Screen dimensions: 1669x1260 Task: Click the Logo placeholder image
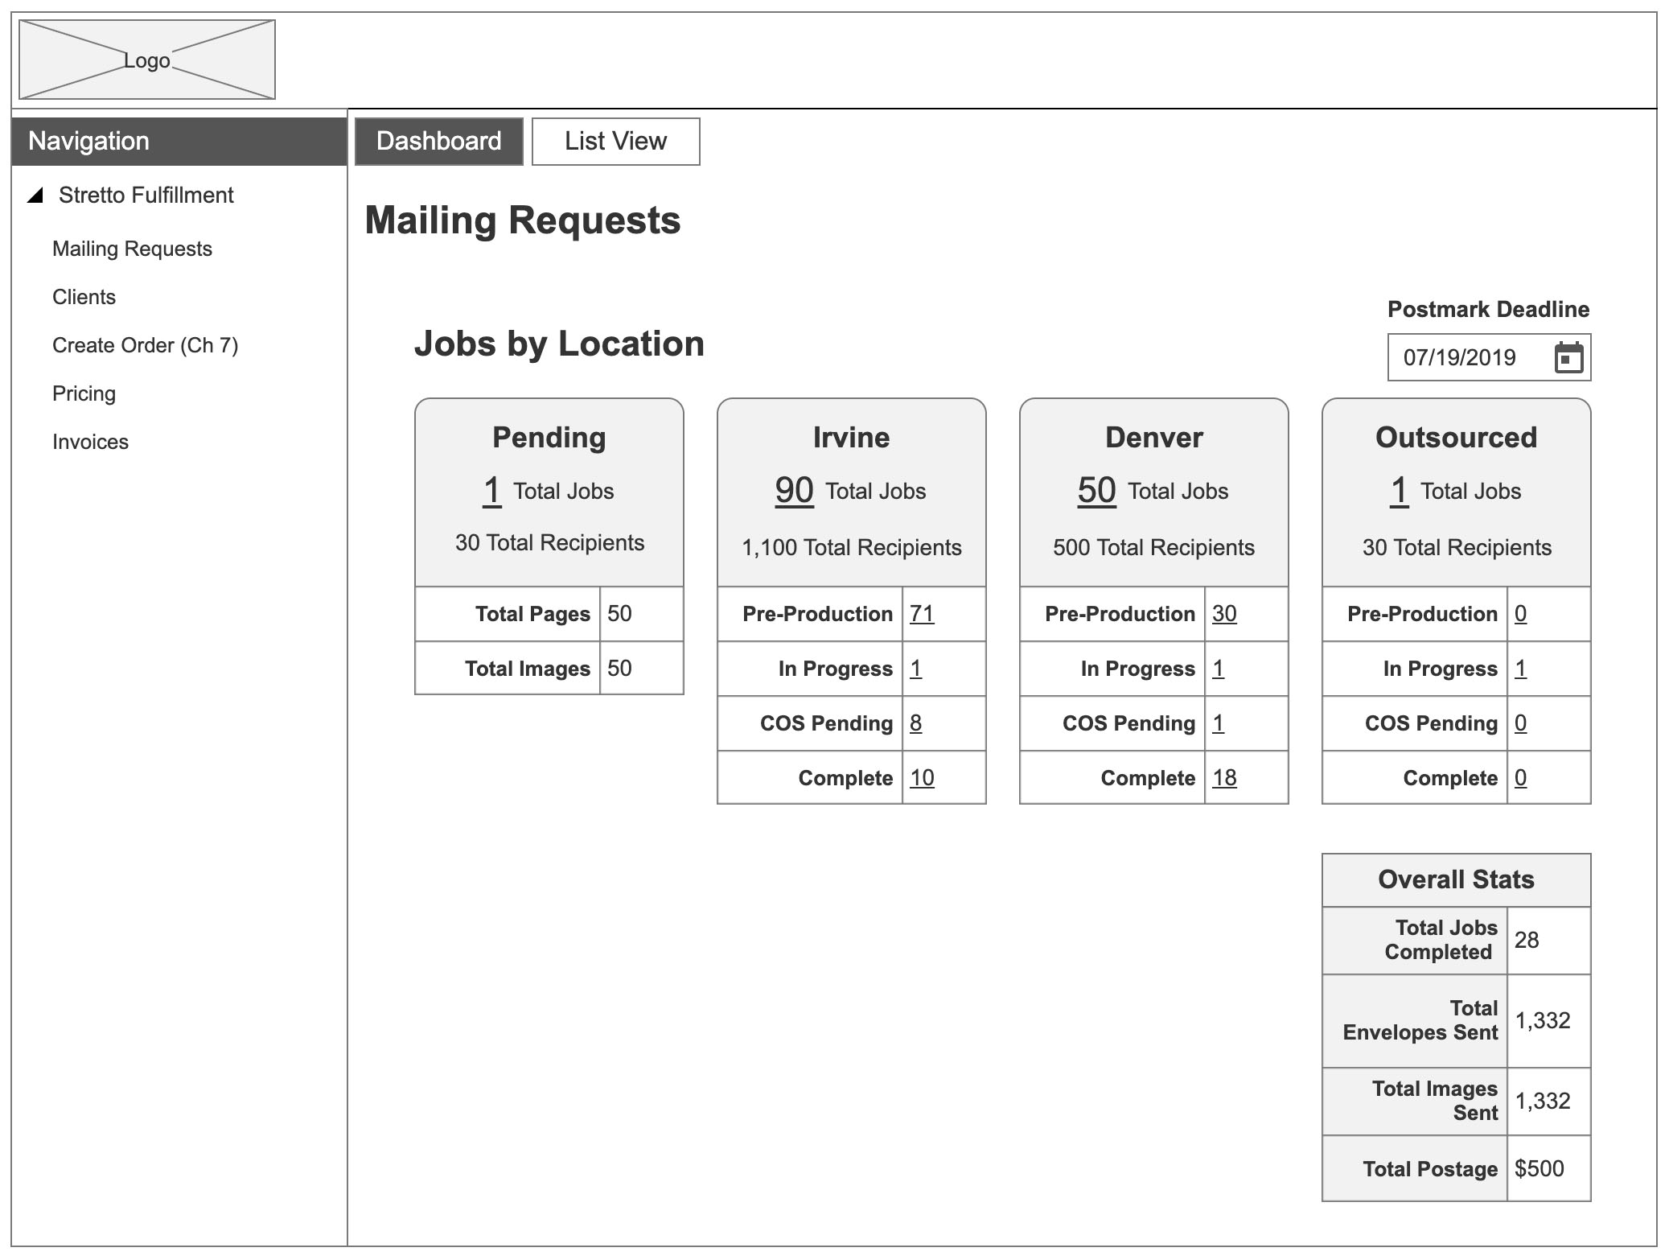tap(147, 60)
